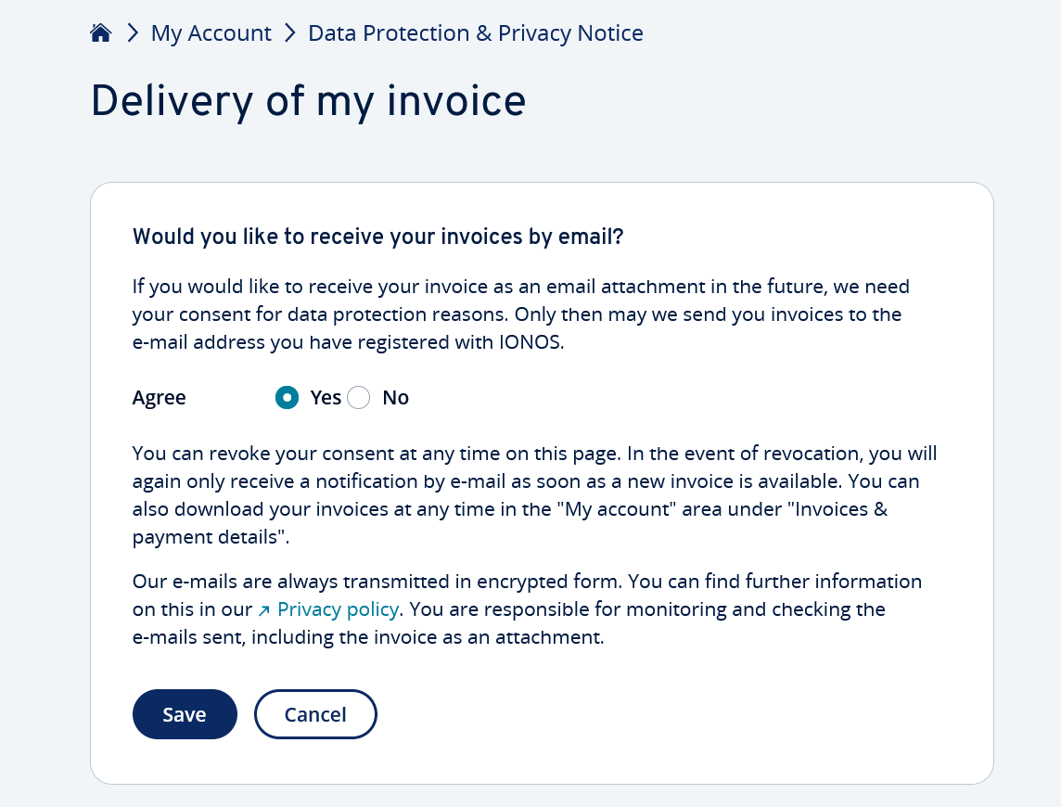Screen dimensions: 1061x807
Task: Cancel the invoice delivery changes
Action: 315,714
